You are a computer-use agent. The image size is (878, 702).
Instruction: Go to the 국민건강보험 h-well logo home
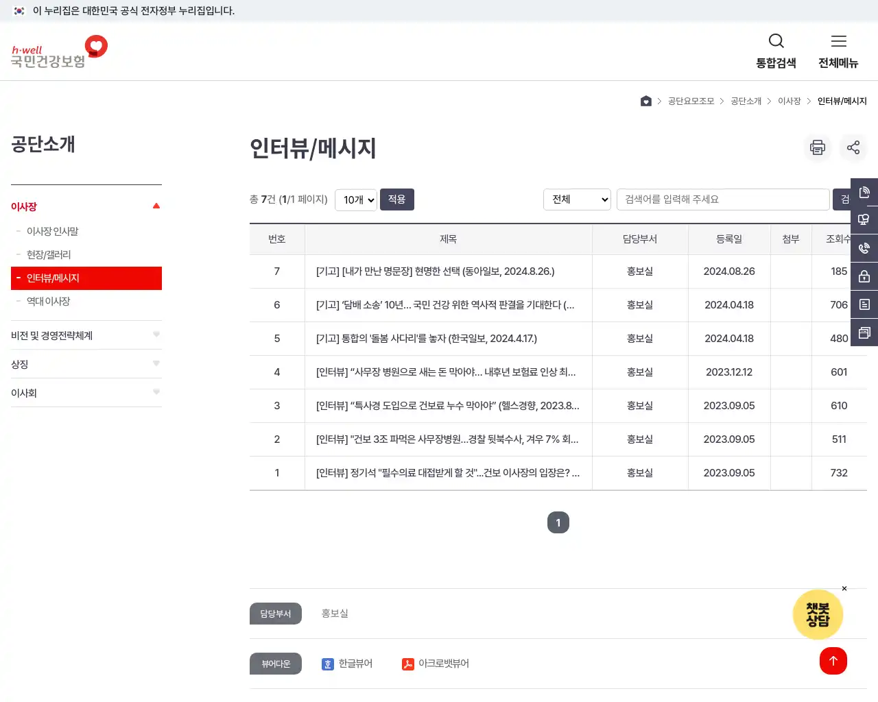click(59, 51)
